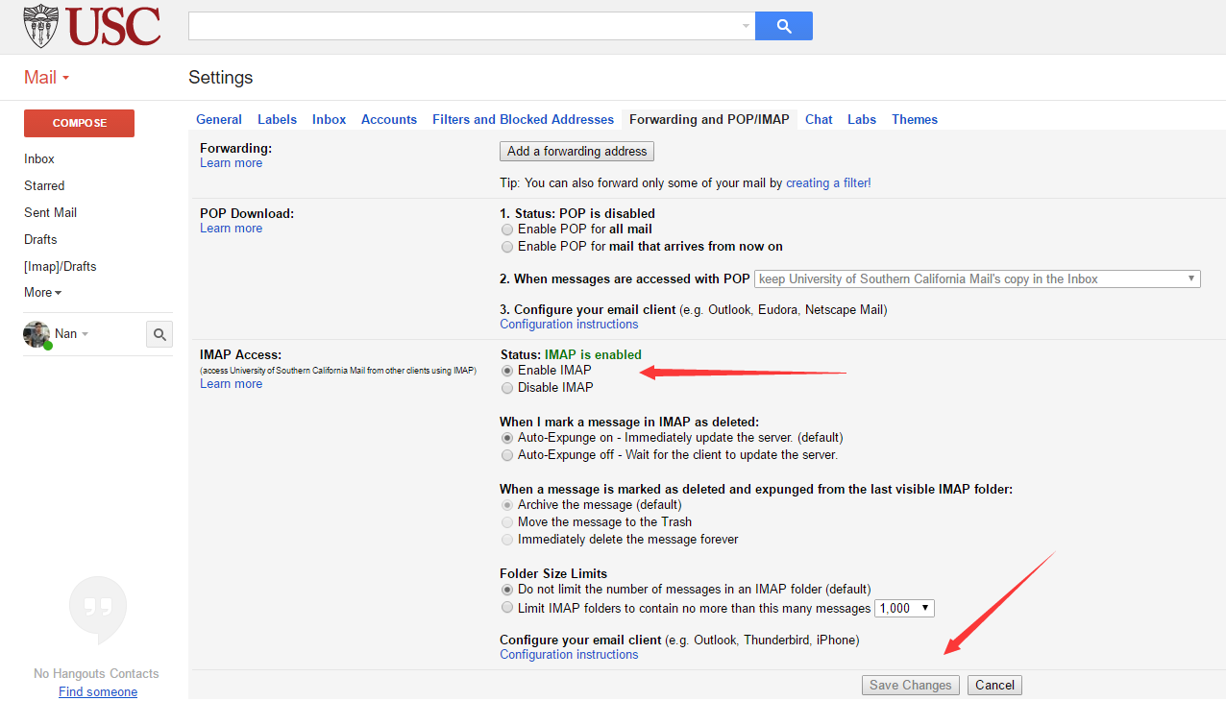
Task: Open the Labs settings tab
Action: 861,119
